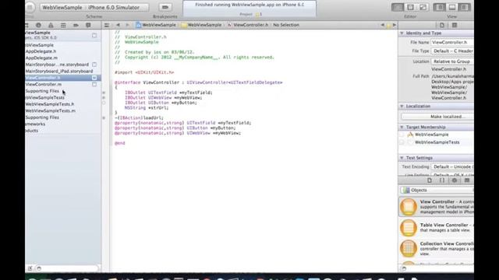Toggle the Breakpoints button
This screenshot has height=280, width=499.
pos(165,7)
